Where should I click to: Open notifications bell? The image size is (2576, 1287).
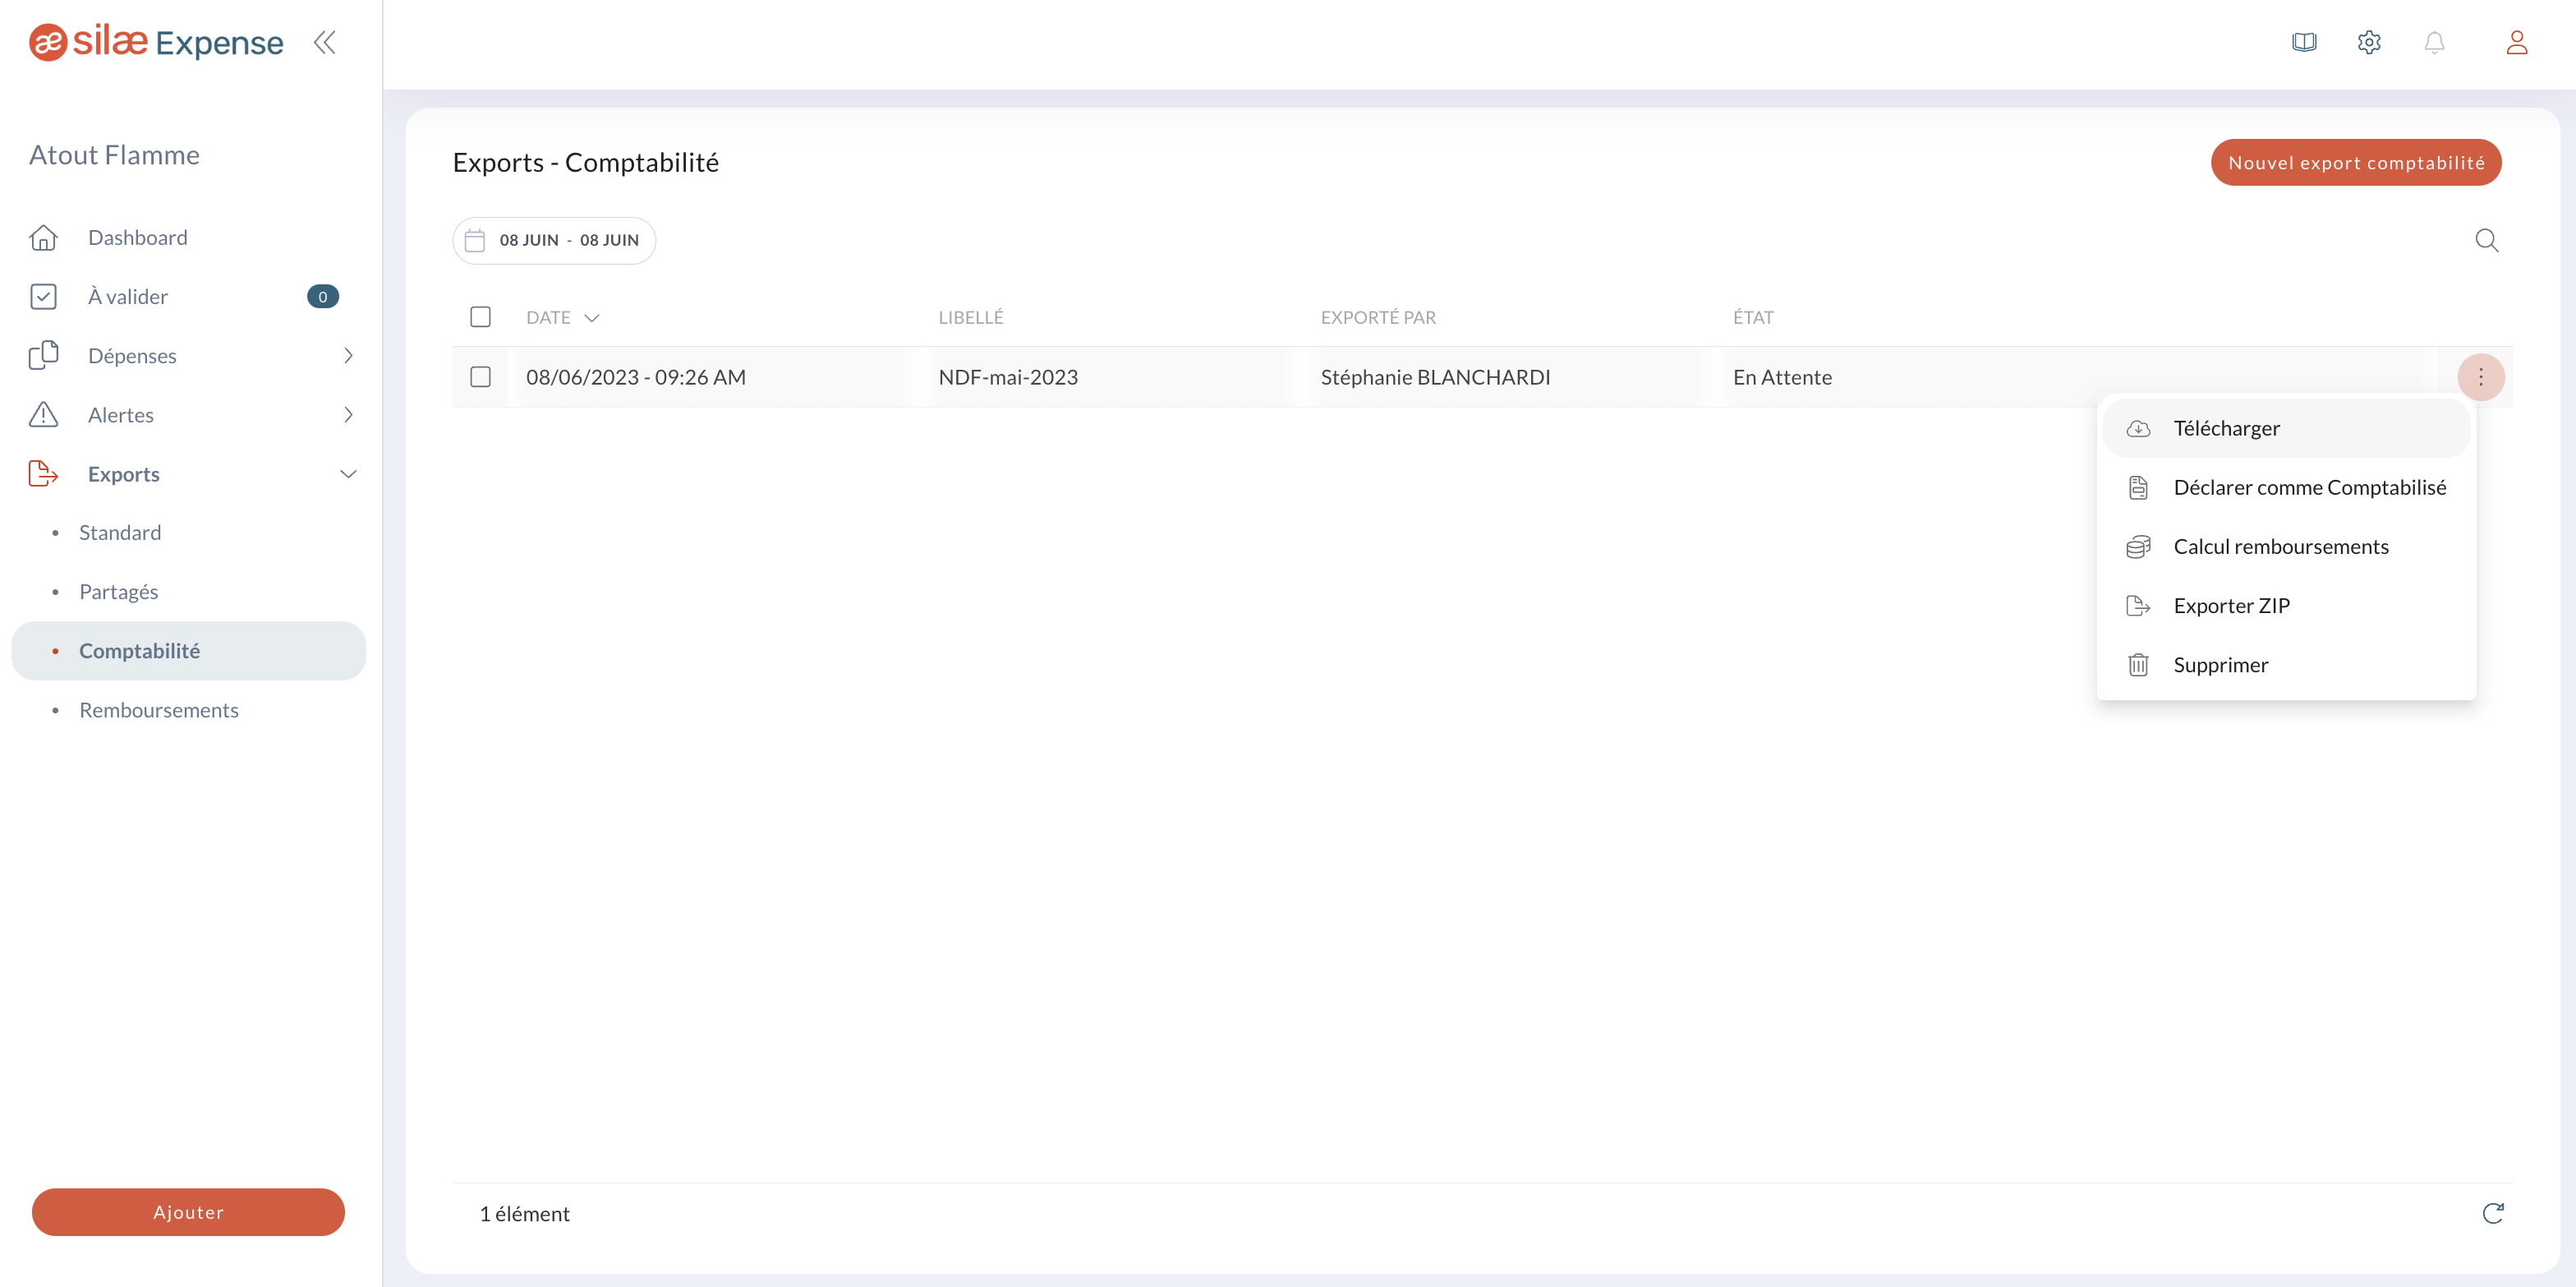tap(2434, 42)
